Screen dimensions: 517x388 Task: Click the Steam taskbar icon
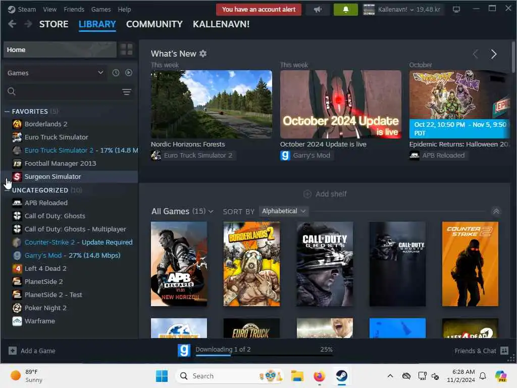pos(342,376)
